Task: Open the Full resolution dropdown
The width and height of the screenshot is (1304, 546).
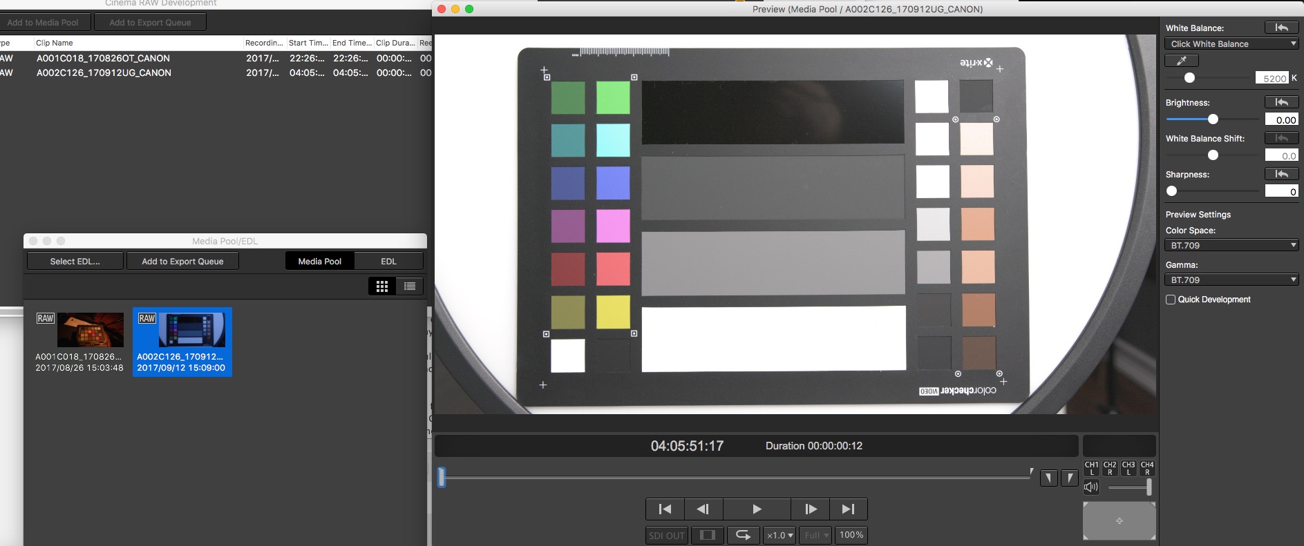Action: click(816, 535)
